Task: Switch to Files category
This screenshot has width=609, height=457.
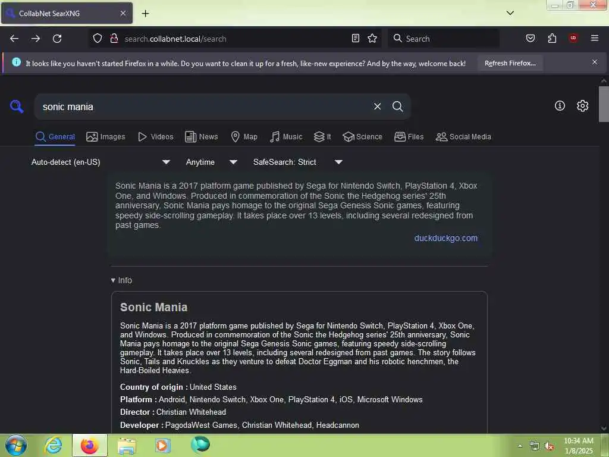Action: pos(409,137)
